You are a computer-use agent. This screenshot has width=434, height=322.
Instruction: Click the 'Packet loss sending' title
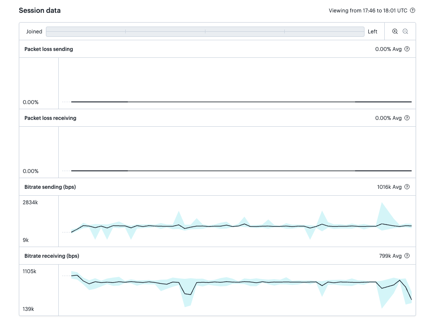click(49, 49)
